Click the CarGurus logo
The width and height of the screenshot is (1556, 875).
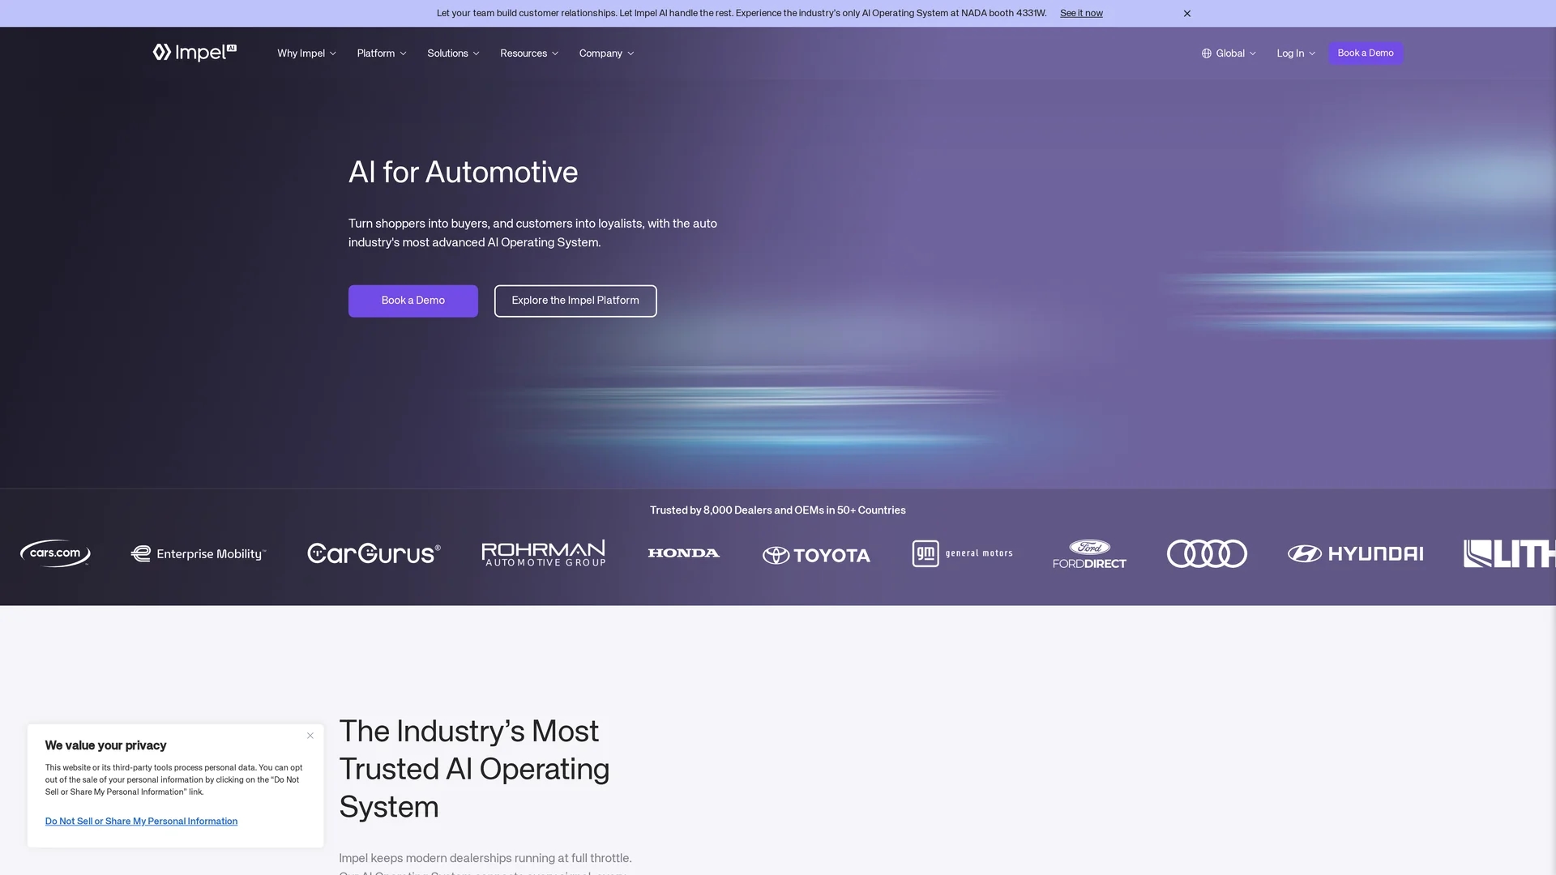(374, 553)
